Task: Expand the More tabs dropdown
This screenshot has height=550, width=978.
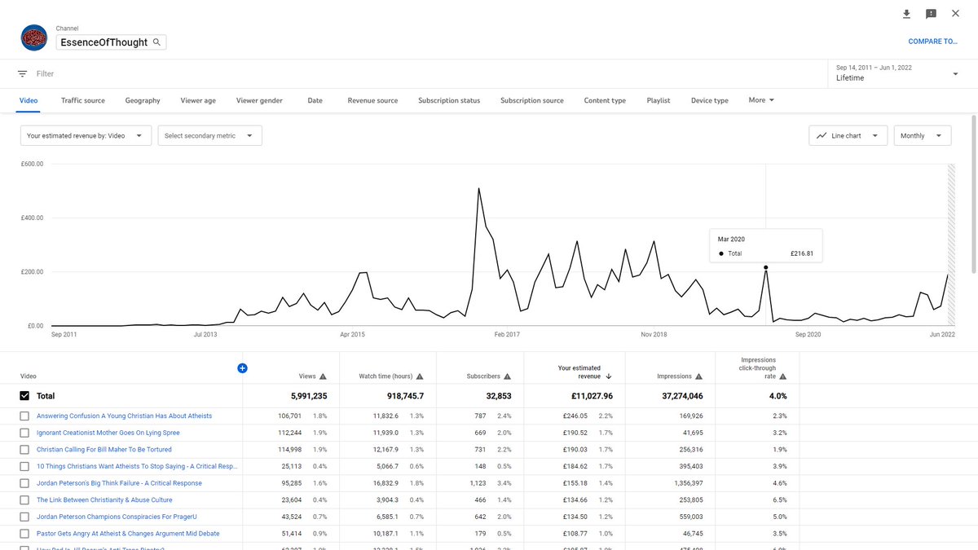Action: click(x=761, y=100)
